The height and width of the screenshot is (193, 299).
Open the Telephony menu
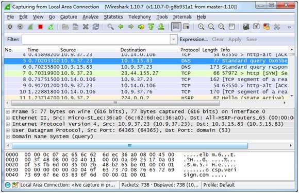pos(140,17)
